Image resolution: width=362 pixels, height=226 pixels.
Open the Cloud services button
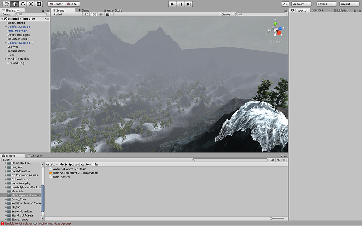pyautogui.click(x=285, y=4)
